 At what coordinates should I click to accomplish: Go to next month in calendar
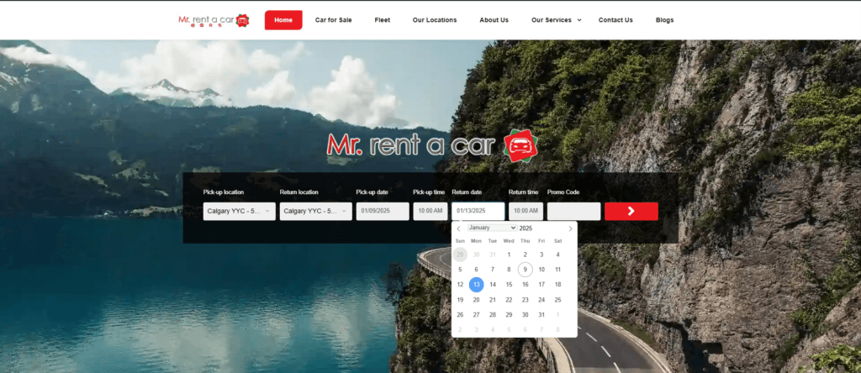(570, 229)
